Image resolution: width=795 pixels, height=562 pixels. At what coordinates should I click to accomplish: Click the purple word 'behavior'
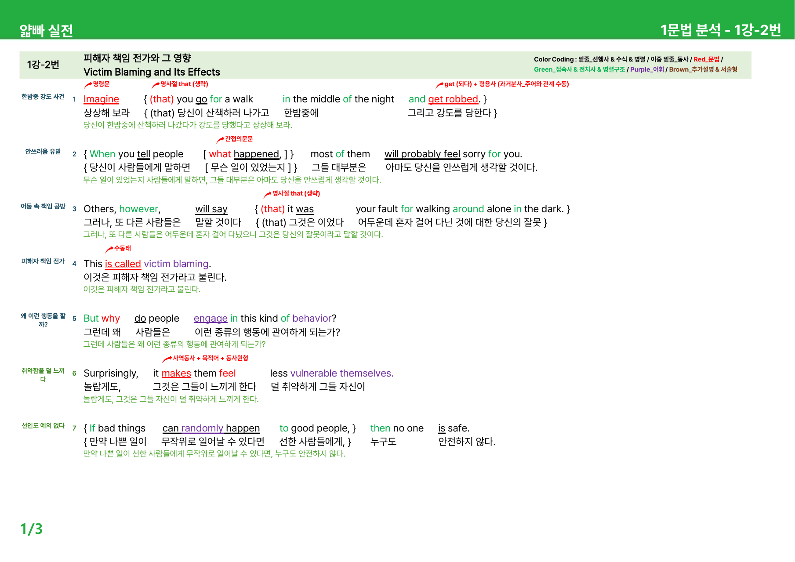(312, 319)
